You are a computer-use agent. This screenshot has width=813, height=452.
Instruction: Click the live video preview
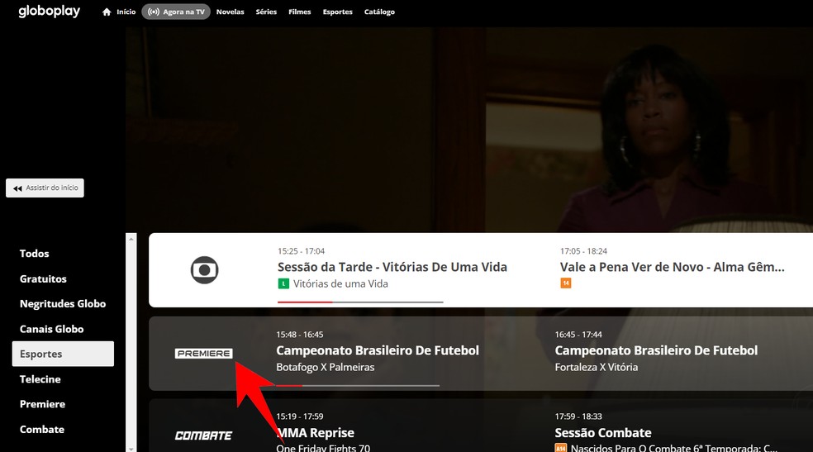click(x=469, y=130)
